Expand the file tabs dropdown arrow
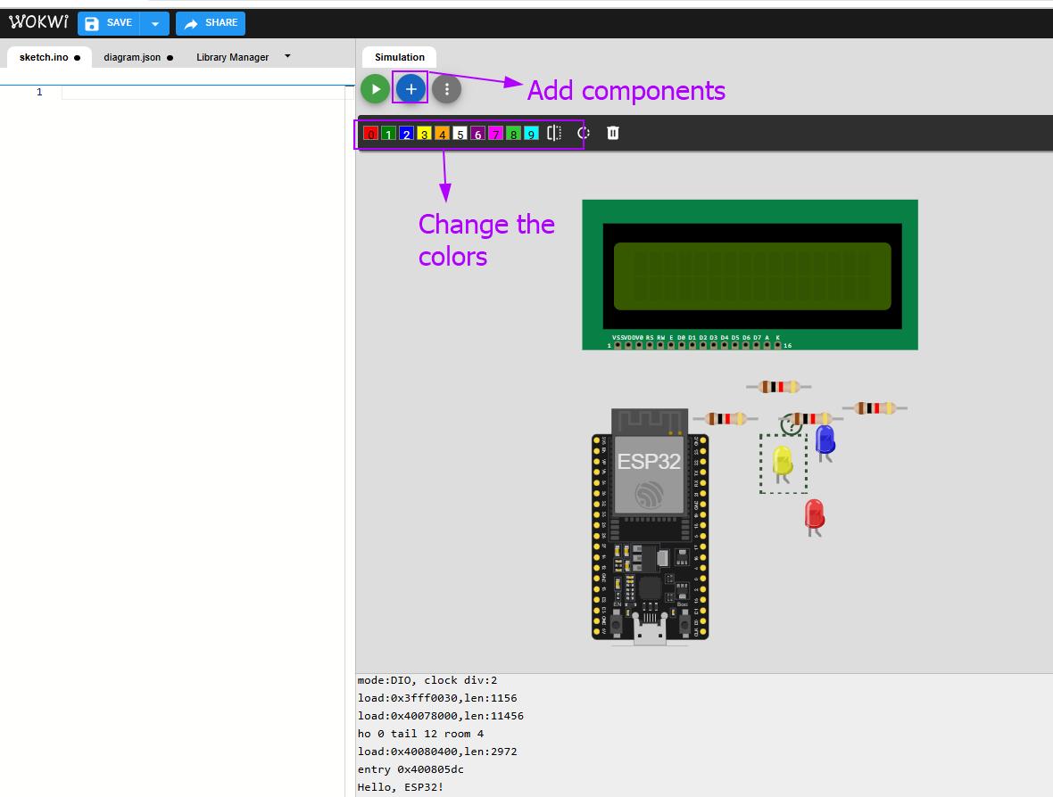 click(x=287, y=56)
